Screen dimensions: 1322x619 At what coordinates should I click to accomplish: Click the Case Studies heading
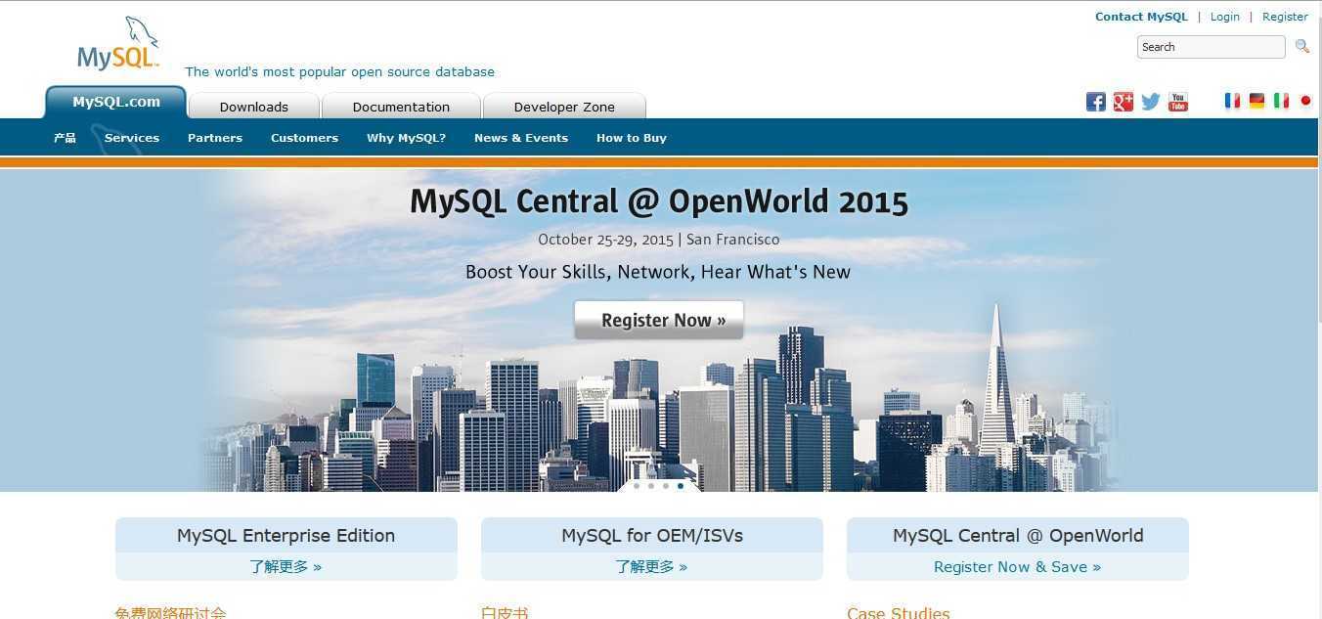coord(899,613)
